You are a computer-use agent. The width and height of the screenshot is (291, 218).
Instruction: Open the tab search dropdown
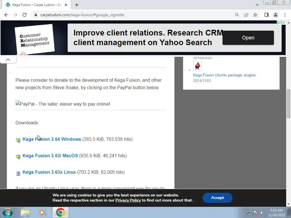pos(257,5)
